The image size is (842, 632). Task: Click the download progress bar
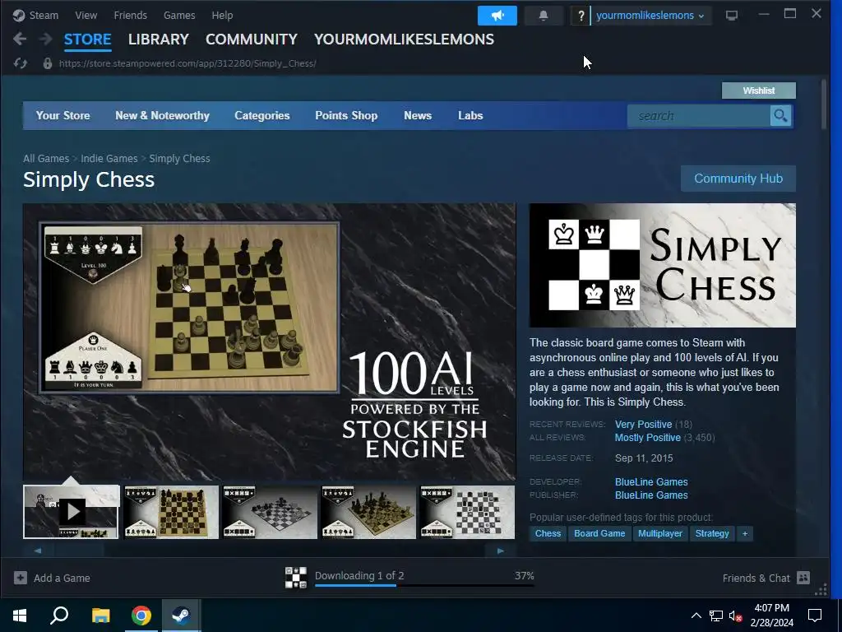424,585
